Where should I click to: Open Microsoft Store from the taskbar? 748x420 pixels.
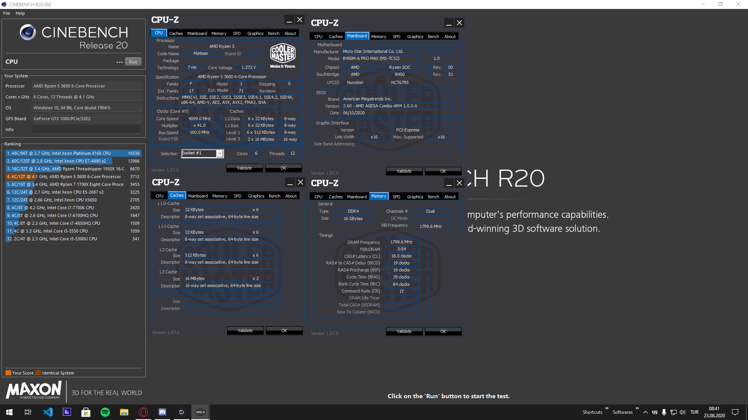coord(86,412)
